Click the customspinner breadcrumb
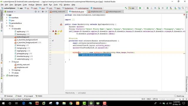 [x=82, y=8]
